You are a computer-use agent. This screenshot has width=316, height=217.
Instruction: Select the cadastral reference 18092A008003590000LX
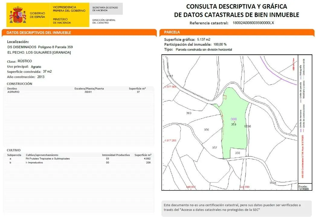(x=253, y=23)
